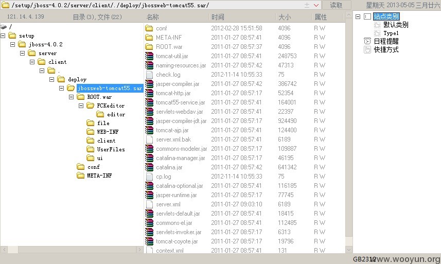The image size is (441, 264).
Task: Click the root drive icon in tree
Action: pyautogui.click(x=4, y=27)
